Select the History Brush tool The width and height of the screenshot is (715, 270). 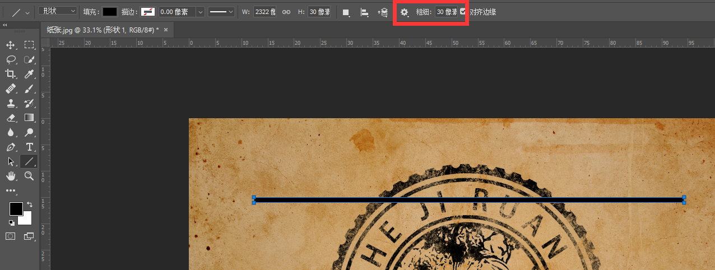(x=29, y=103)
